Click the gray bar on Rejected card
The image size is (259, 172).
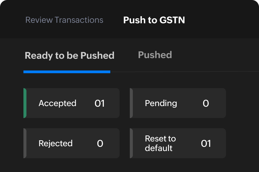click(x=25, y=143)
